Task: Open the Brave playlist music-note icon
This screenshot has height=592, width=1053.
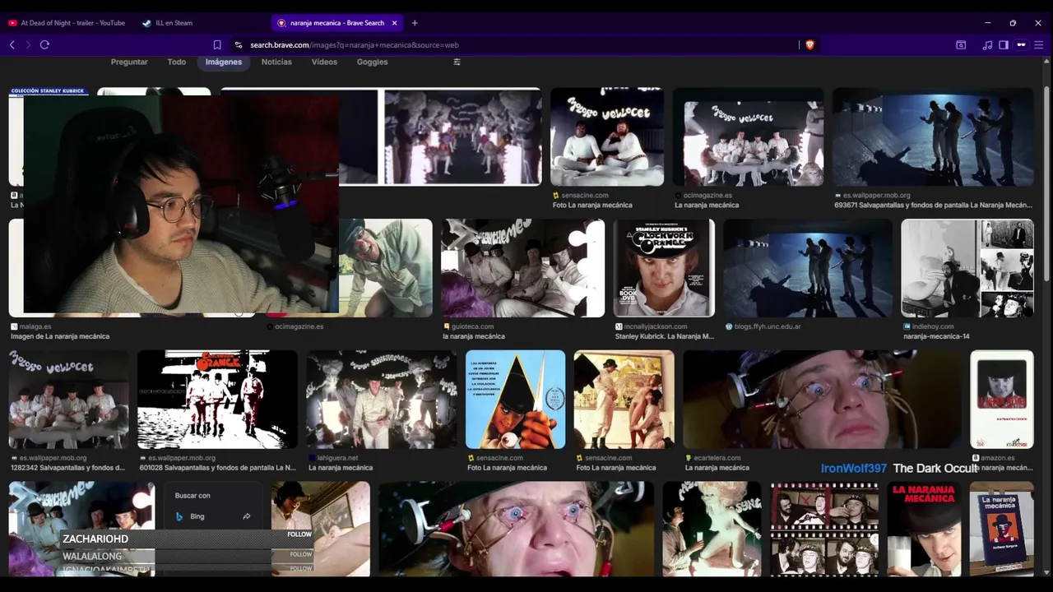Action: [987, 45]
